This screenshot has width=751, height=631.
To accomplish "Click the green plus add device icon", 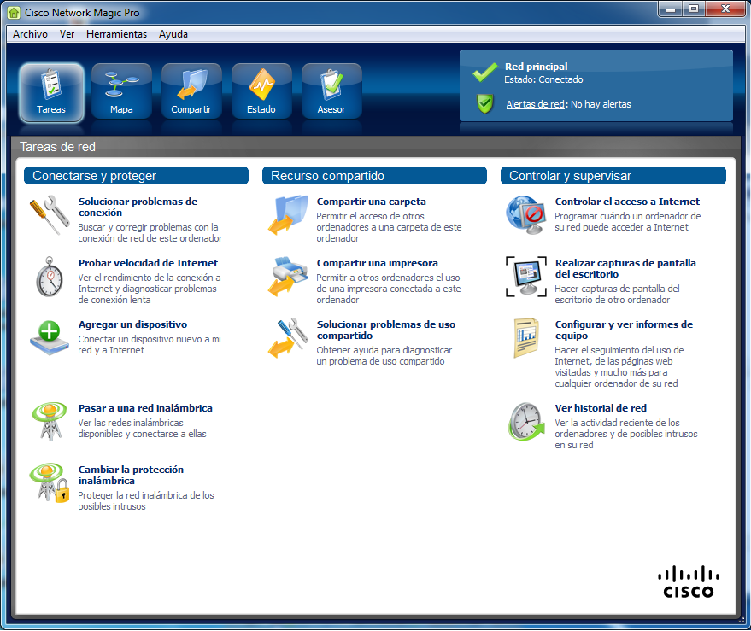I will coord(50,337).
